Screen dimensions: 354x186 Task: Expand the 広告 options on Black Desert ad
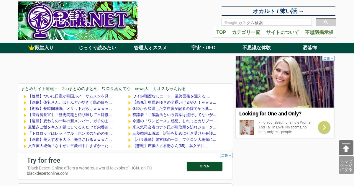point(226,156)
